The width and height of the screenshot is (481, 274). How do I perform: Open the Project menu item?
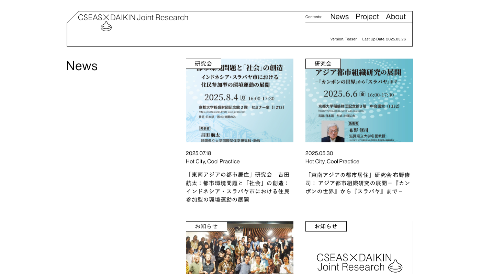click(x=367, y=17)
